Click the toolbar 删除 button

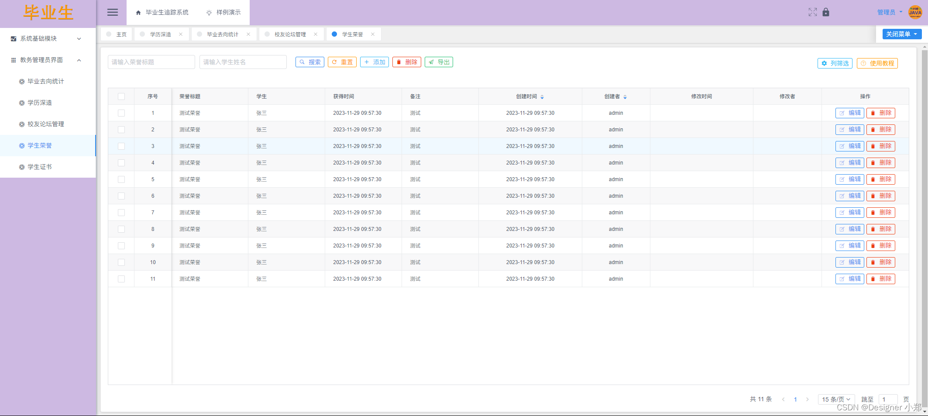pos(407,62)
